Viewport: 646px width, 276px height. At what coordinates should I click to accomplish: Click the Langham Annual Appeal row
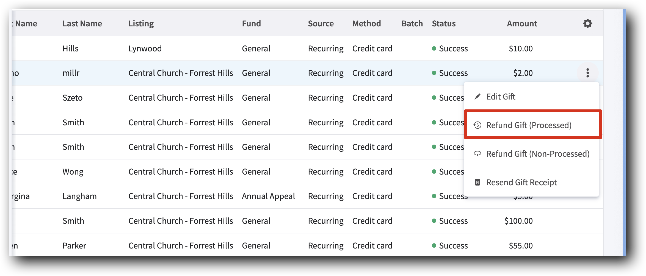tap(268, 196)
